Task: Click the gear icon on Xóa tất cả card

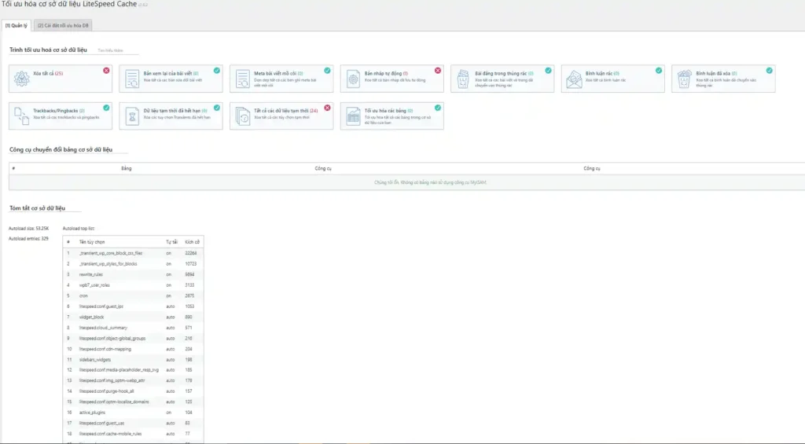Action: (21, 79)
